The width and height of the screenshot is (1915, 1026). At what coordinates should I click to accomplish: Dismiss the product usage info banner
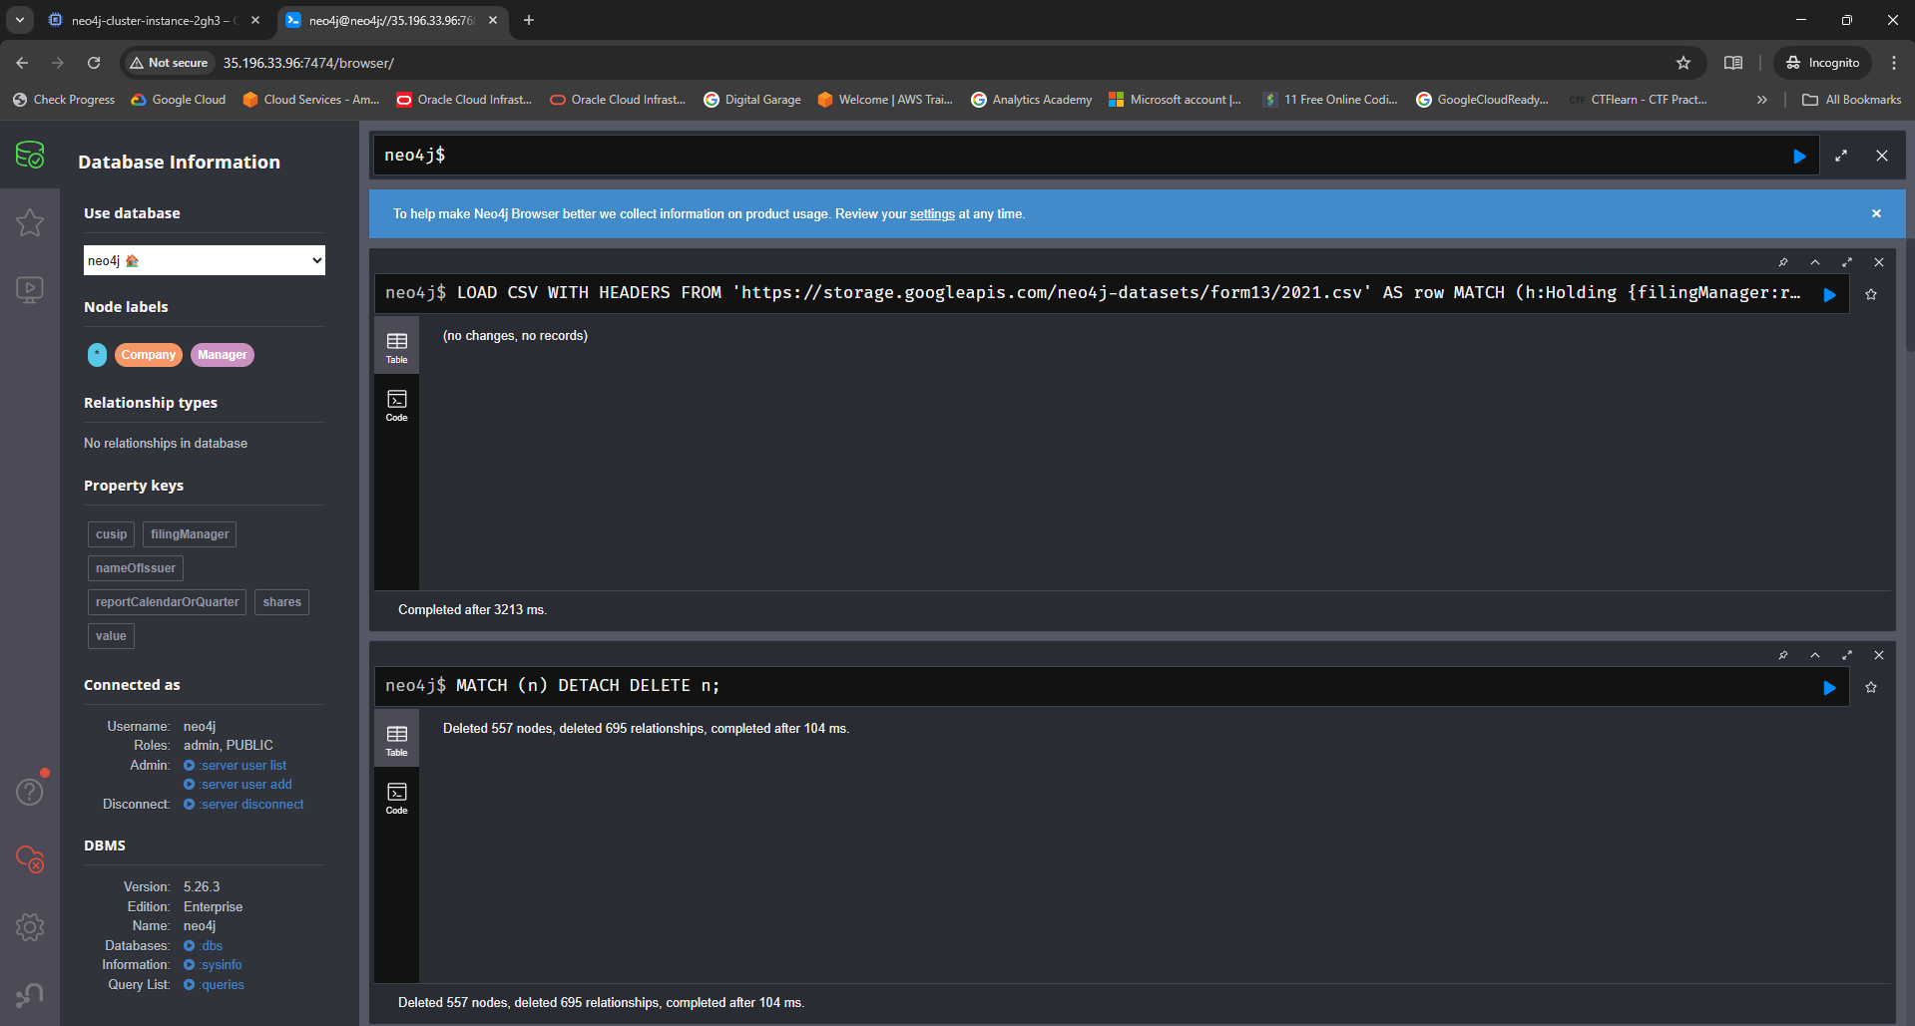click(x=1876, y=213)
